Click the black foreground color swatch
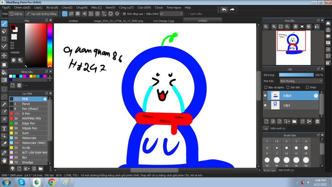Image resolution: width=332 pixels, height=187 pixels. pyautogui.click(x=13, y=27)
